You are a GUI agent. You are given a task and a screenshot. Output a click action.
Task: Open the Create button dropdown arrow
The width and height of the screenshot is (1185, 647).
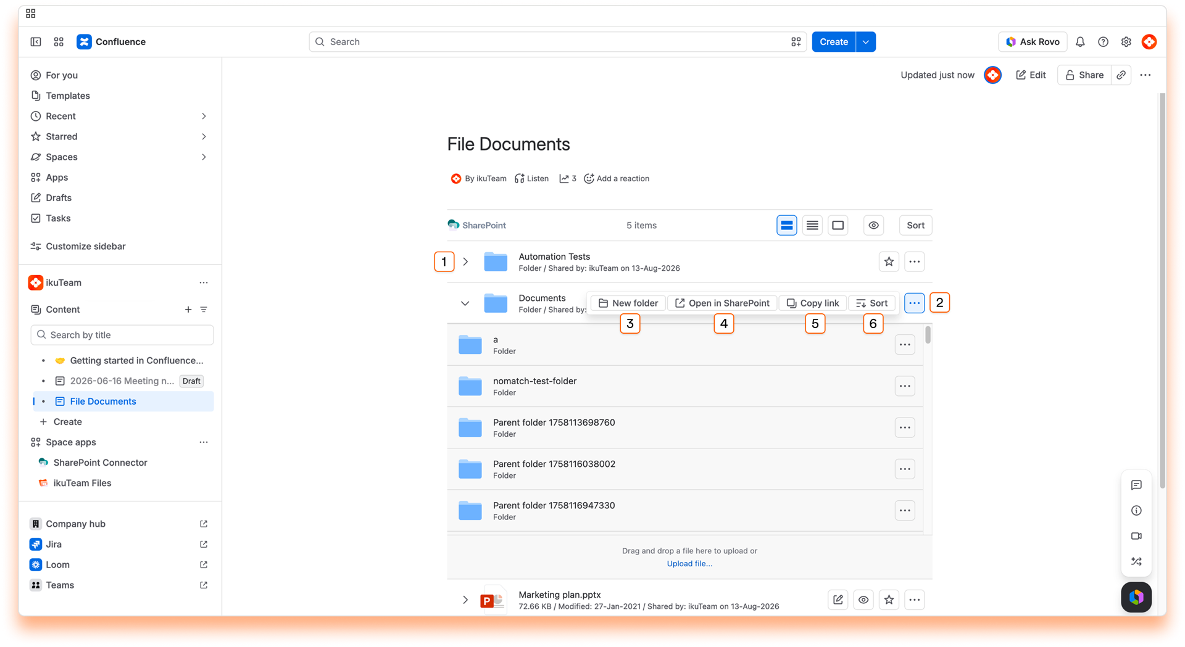tap(866, 42)
